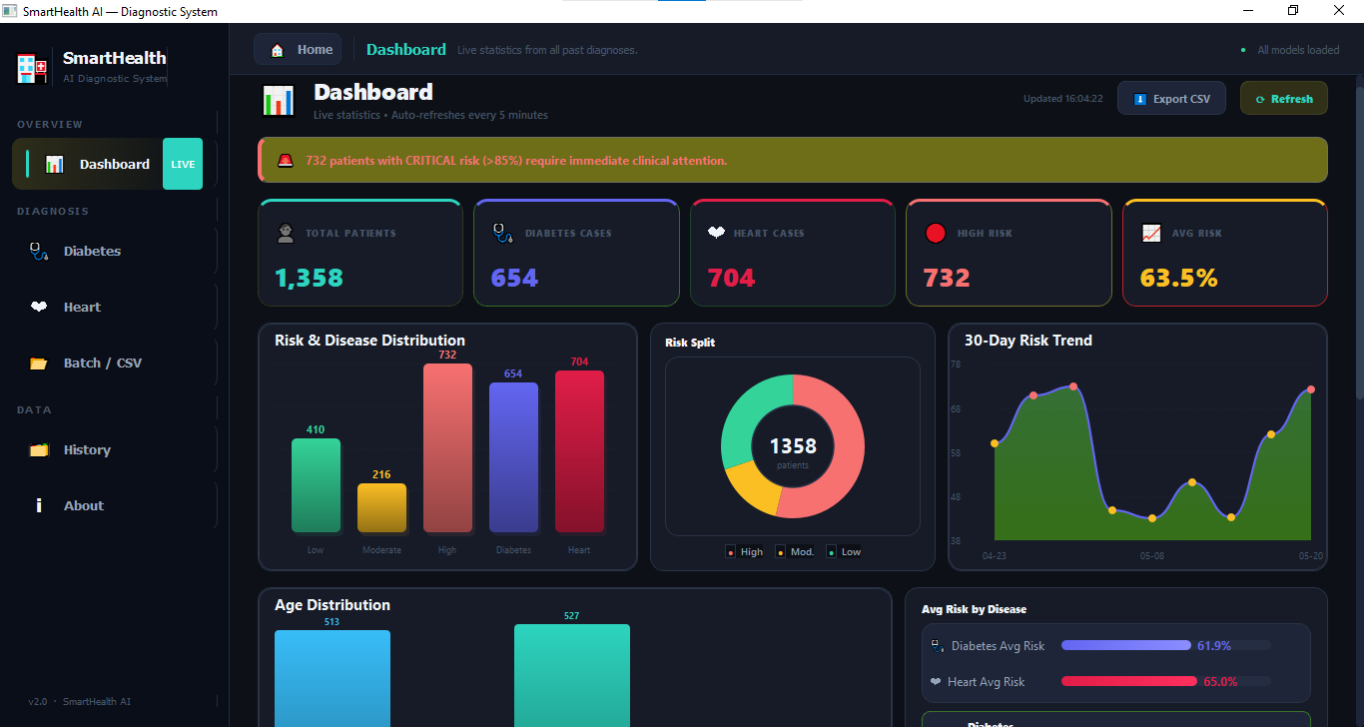Open the Dashboard sidebar item
Viewport: 1364px width, 727px height.
coord(108,164)
